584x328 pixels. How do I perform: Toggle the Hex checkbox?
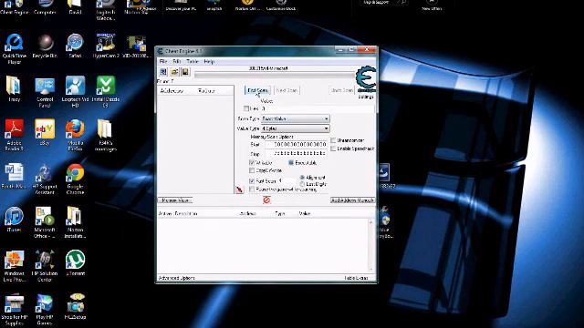(x=246, y=108)
